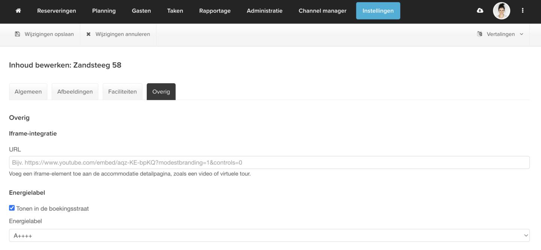The image size is (541, 250).
Task: Open the Planning menu item
Action: pos(104,11)
